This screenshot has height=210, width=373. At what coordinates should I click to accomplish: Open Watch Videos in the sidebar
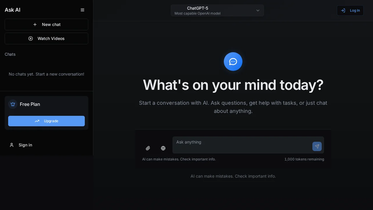point(46,38)
